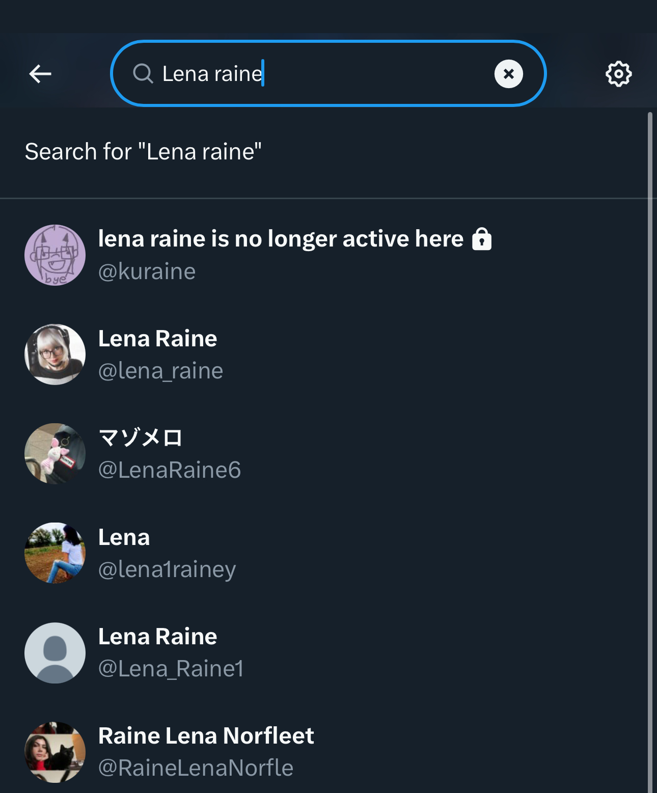Open the @lena1rainey outdoor photo avatar

click(x=55, y=553)
